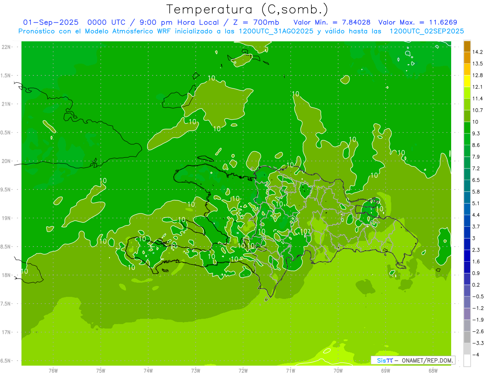Viewport: 486px width, 376px height.
Task: Click the "8.6" color bar value
Action: pyautogui.click(x=476, y=145)
